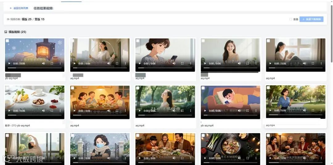Click the page vertical scrollbar
333x165 pixels.
(331, 34)
